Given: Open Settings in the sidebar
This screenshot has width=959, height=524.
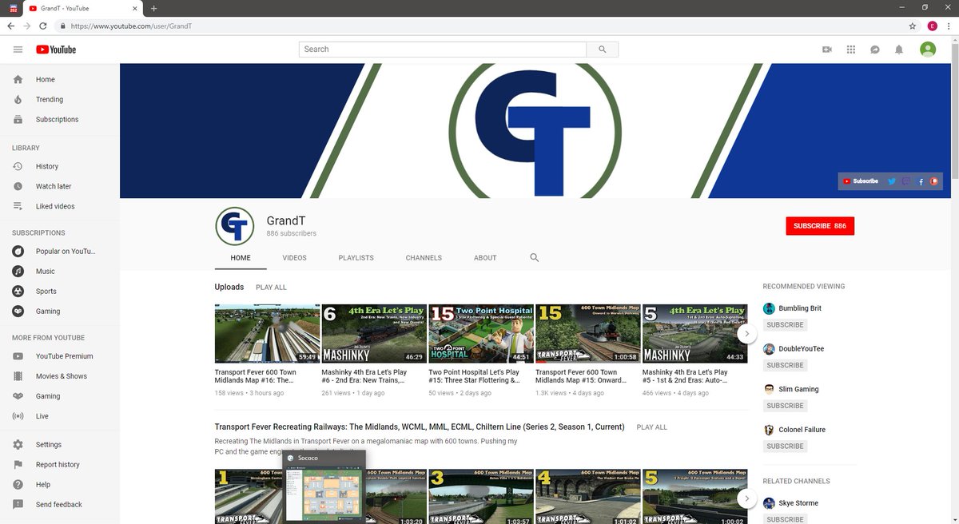Looking at the screenshot, I should click(60, 445).
